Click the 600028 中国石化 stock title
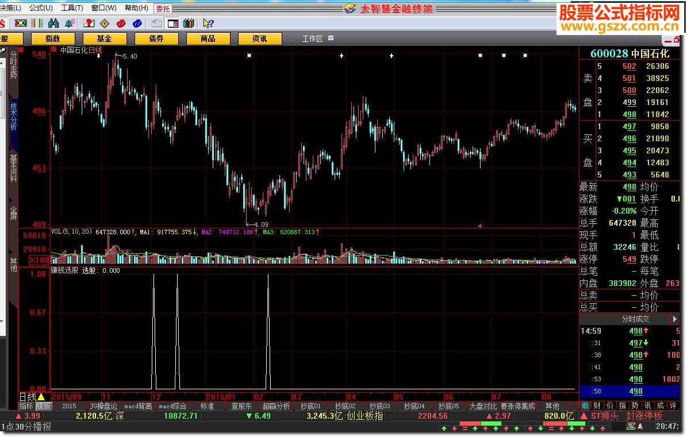The height and width of the screenshot is (437, 687). (x=630, y=53)
